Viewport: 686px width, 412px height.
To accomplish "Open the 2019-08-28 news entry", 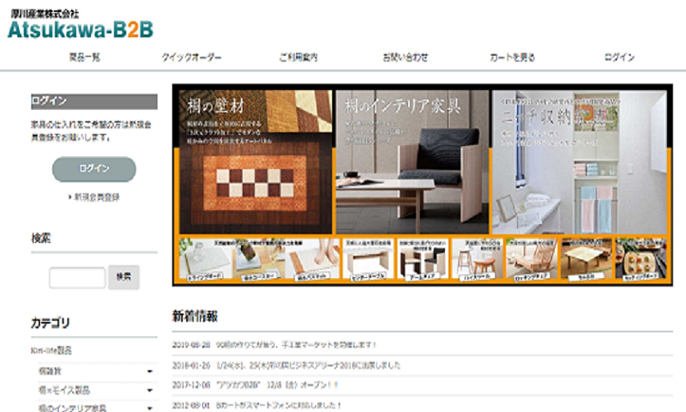I will pyautogui.click(x=296, y=345).
